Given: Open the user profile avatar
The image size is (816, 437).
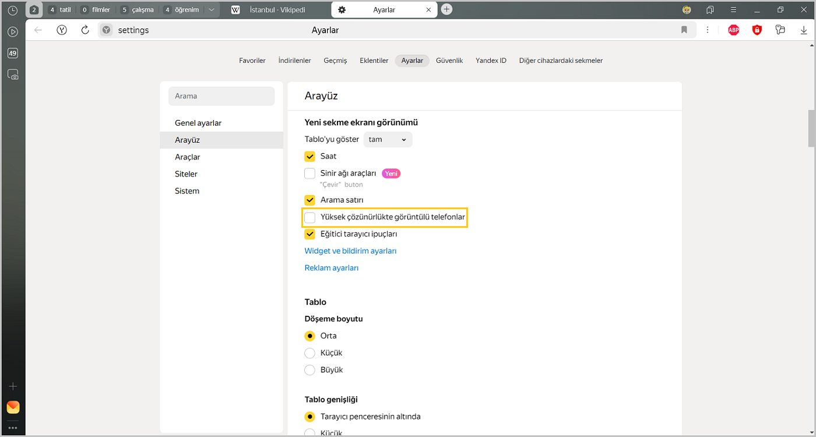Looking at the screenshot, I should click(687, 10).
